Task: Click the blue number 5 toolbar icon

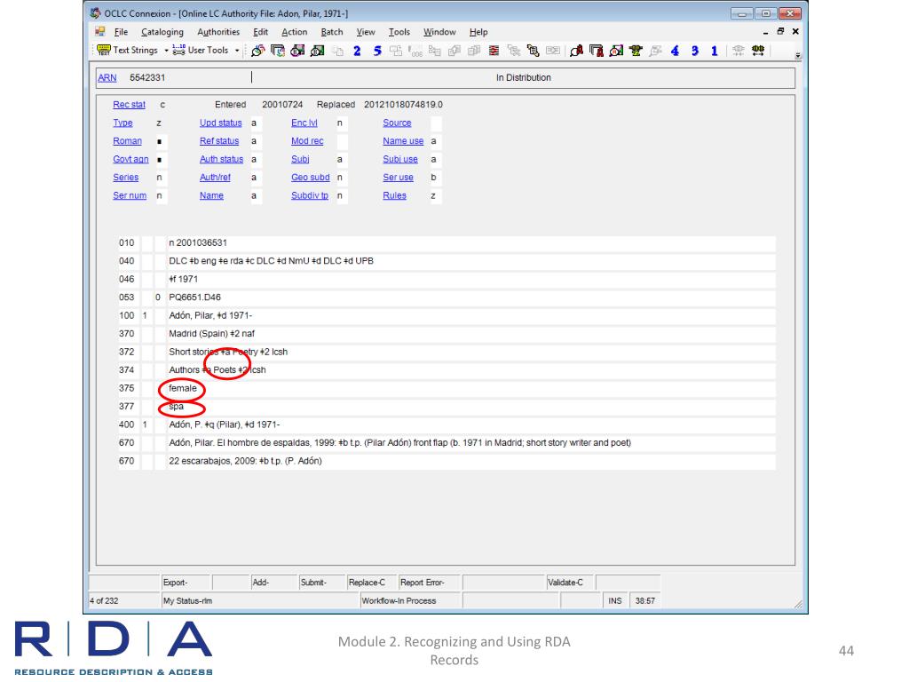Action: 375,52
